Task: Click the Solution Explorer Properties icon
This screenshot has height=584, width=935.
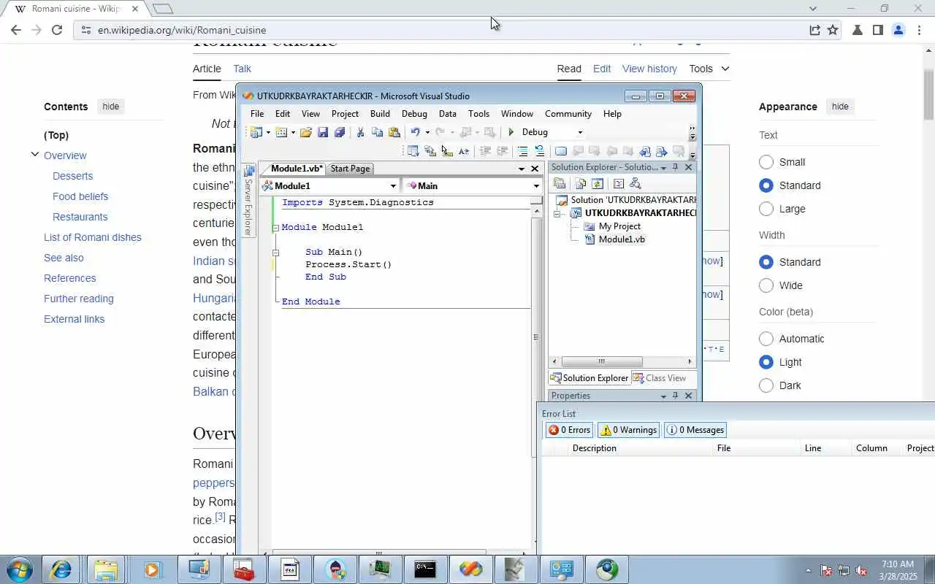Action: 560,184
